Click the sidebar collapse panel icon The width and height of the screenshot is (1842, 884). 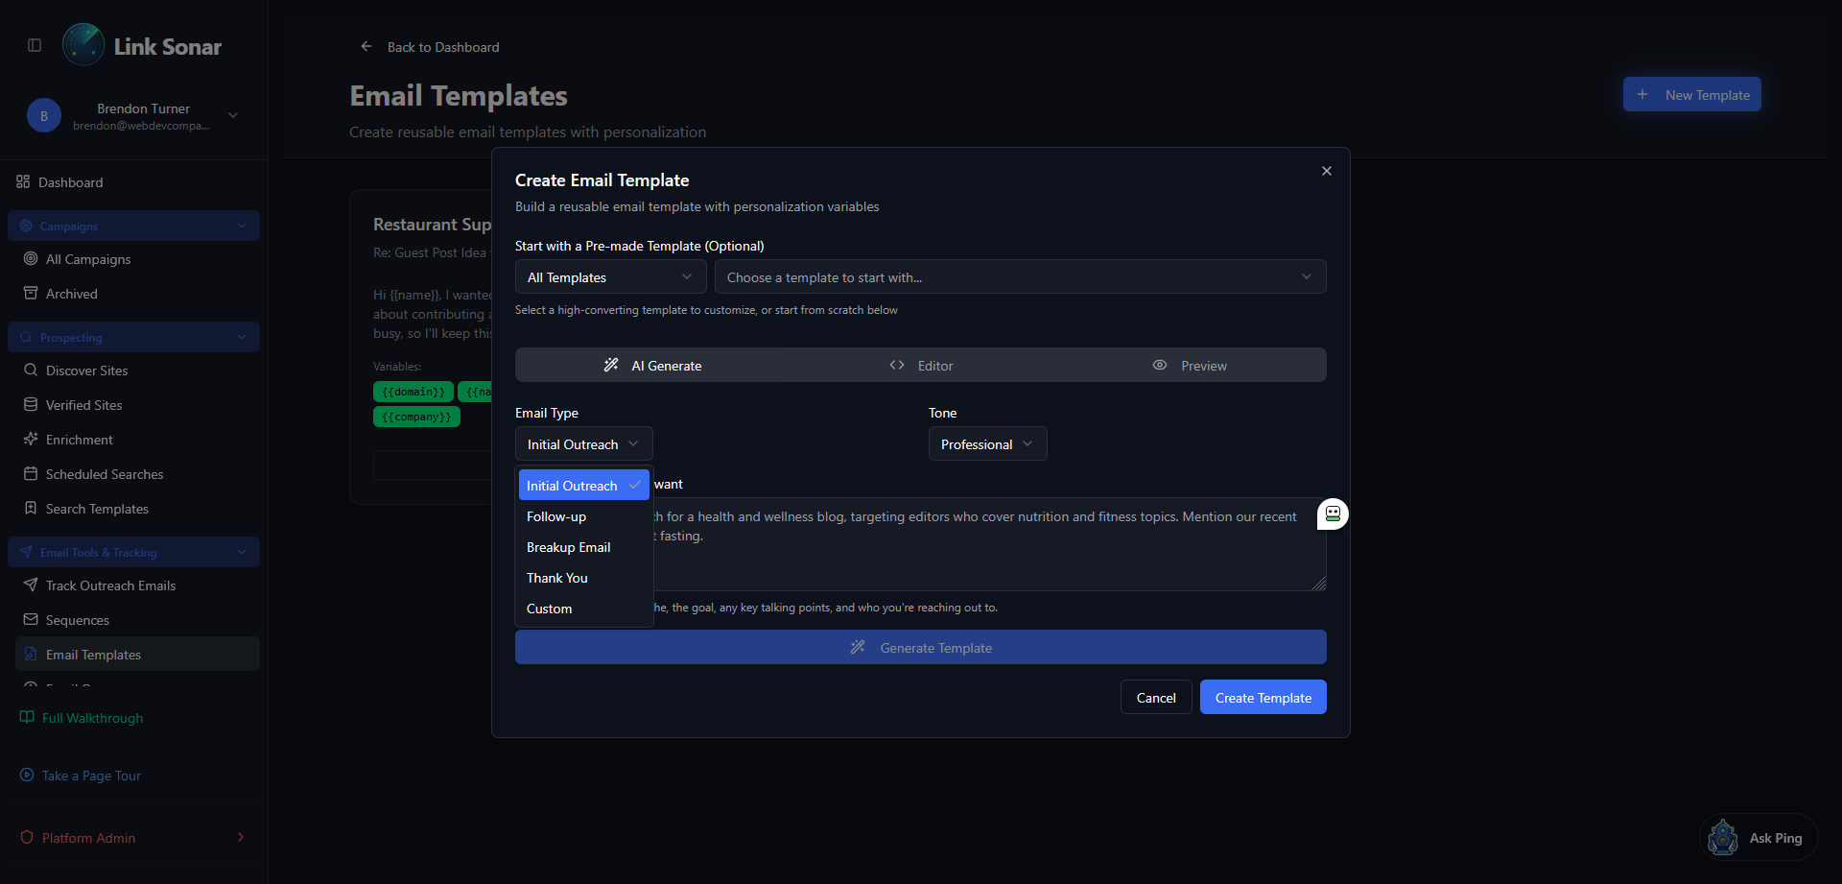click(35, 45)
